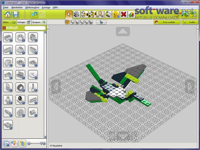Enable shape selection mode

tap(86, 22)
